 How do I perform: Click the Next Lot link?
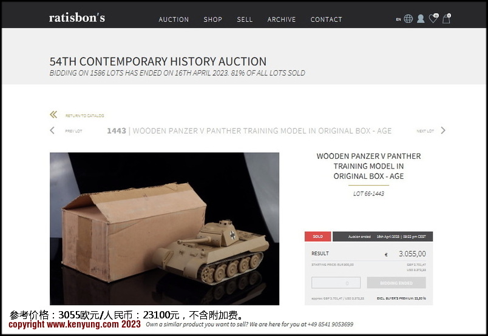(x=425, y=131)
